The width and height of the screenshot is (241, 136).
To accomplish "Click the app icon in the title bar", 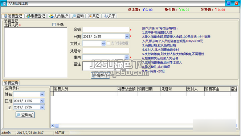I will tap(4, 3).
